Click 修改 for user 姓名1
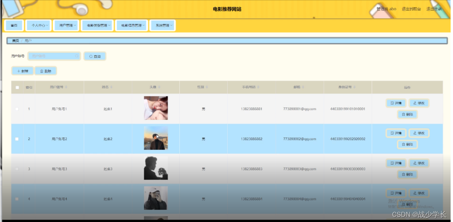Image resolution: width=453 pixels, height=222 pixels. (x=418, y=103)
